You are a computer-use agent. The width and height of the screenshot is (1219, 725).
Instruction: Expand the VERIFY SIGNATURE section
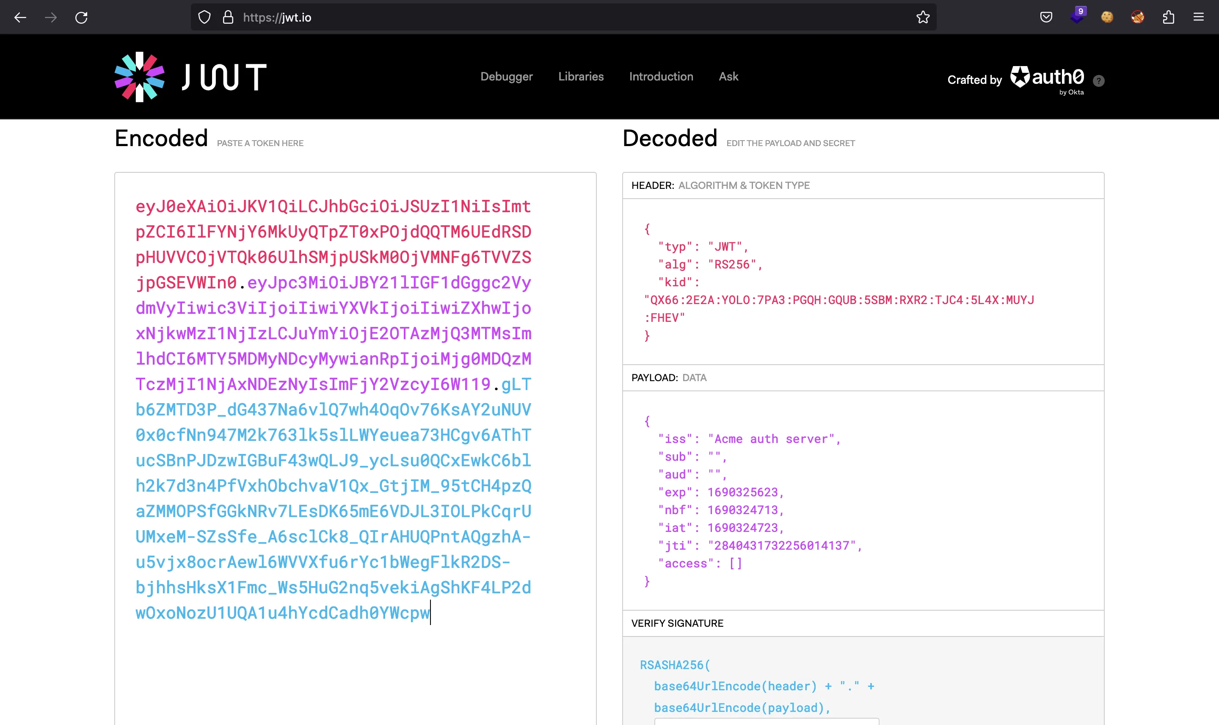[676, 622]
